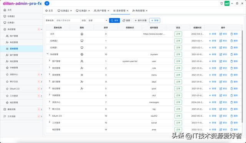Focus the 菜单名称 search input

pos(68,20)
